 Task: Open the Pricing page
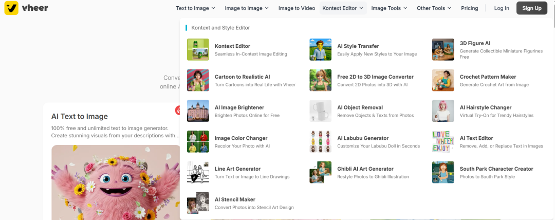pyautogui.click(x=469, y=8)
